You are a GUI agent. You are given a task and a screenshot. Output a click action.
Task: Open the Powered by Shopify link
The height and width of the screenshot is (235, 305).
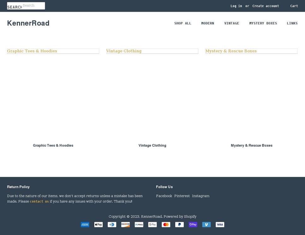coord(180,216)
